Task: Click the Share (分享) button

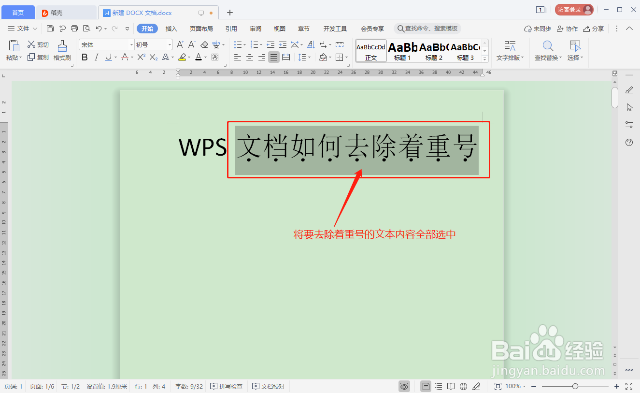Action: pos(593,29)
